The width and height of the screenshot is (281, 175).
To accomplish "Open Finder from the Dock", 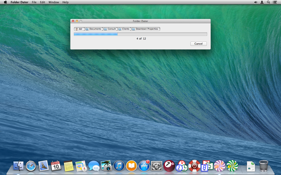I will 18,166.
